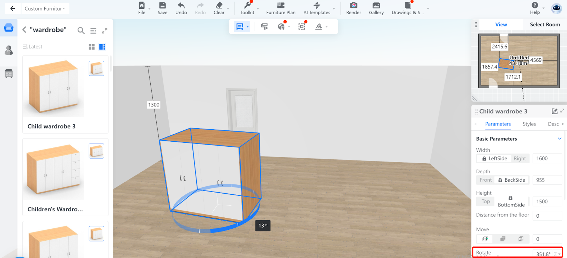Open the Custom Furniture dropdown
The image size is (567, 258).
[45, 8]
